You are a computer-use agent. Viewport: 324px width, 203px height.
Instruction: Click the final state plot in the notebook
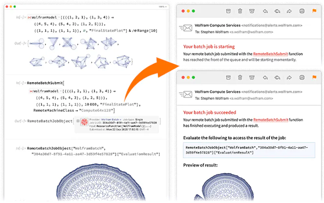point(100,182)
